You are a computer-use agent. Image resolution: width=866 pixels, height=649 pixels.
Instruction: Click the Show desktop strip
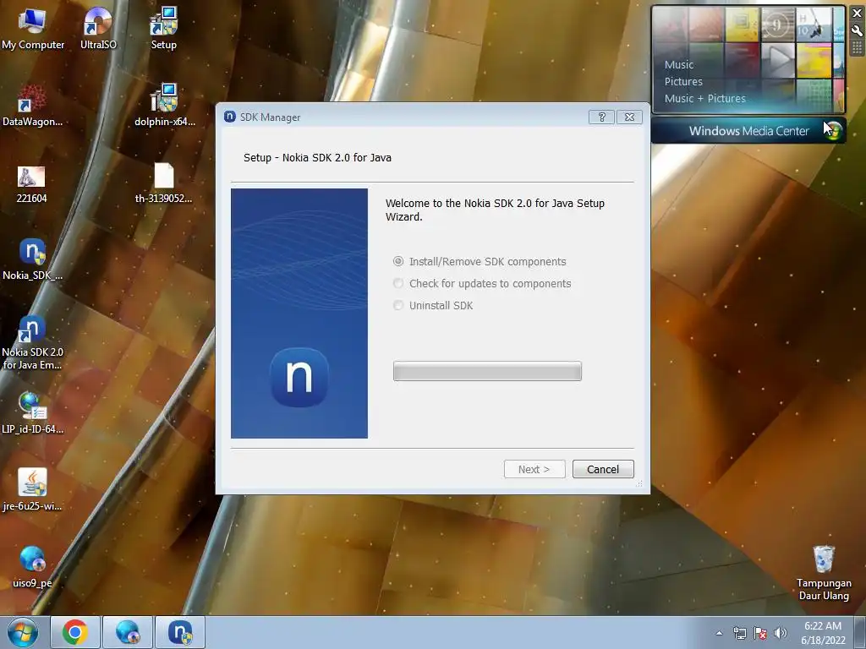tap(860, 633)
